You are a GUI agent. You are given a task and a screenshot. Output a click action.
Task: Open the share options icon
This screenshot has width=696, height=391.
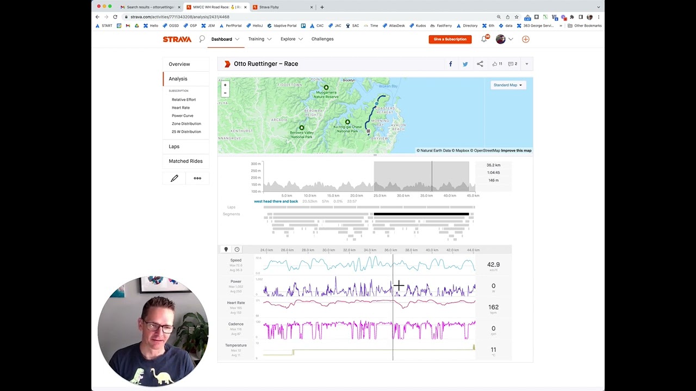tap(480, 64)
